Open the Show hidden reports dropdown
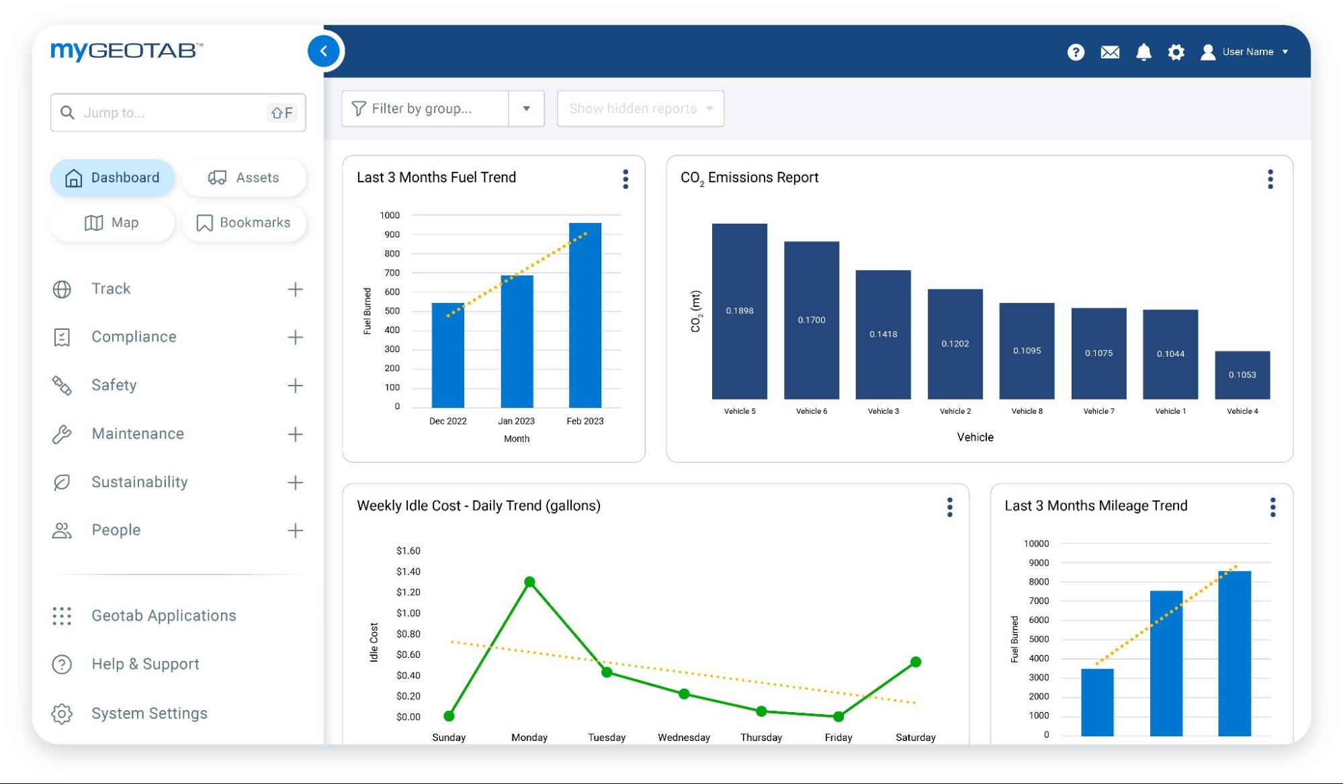 [x=639, y=108]
